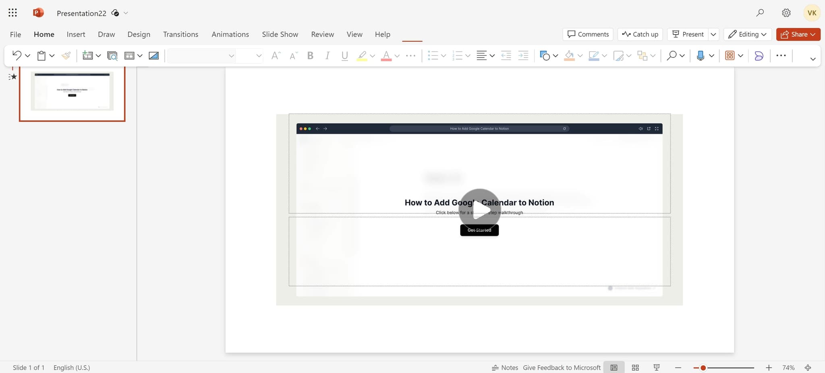Decrease the indent level
Screen dimensions: 825x373
(x=506, y=56)
